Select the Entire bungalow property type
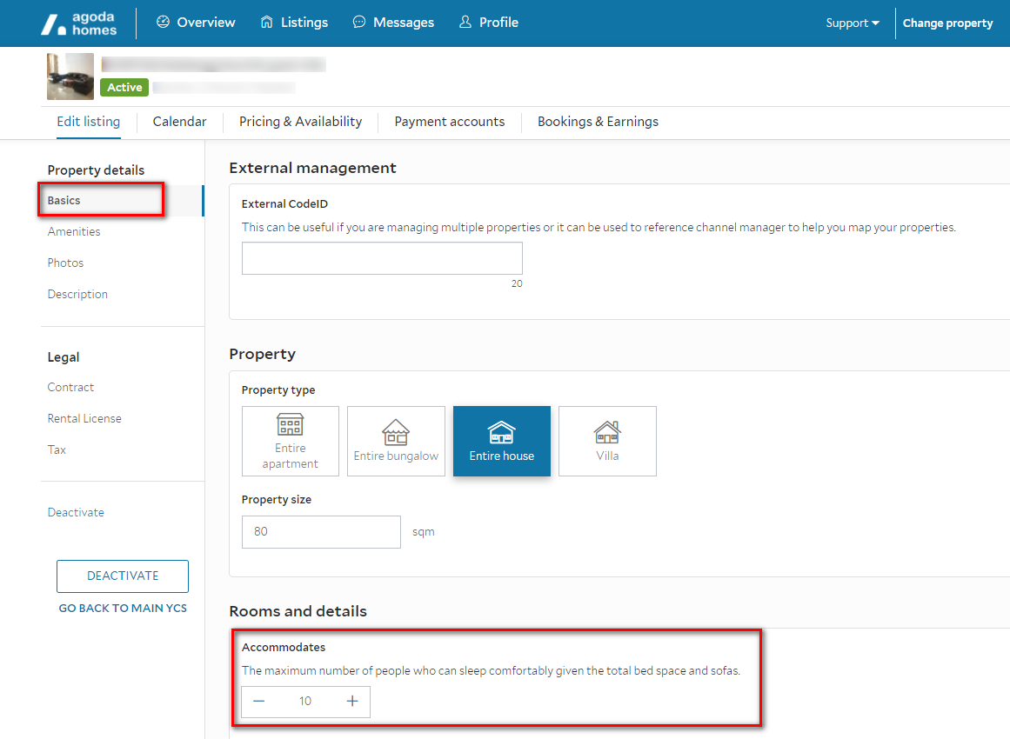 click(396, 441)
